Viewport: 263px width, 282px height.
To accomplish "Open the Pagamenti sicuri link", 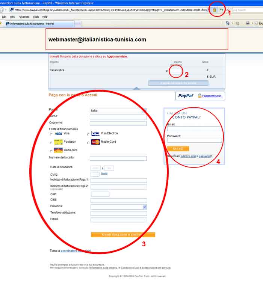I will pos(212,96).
